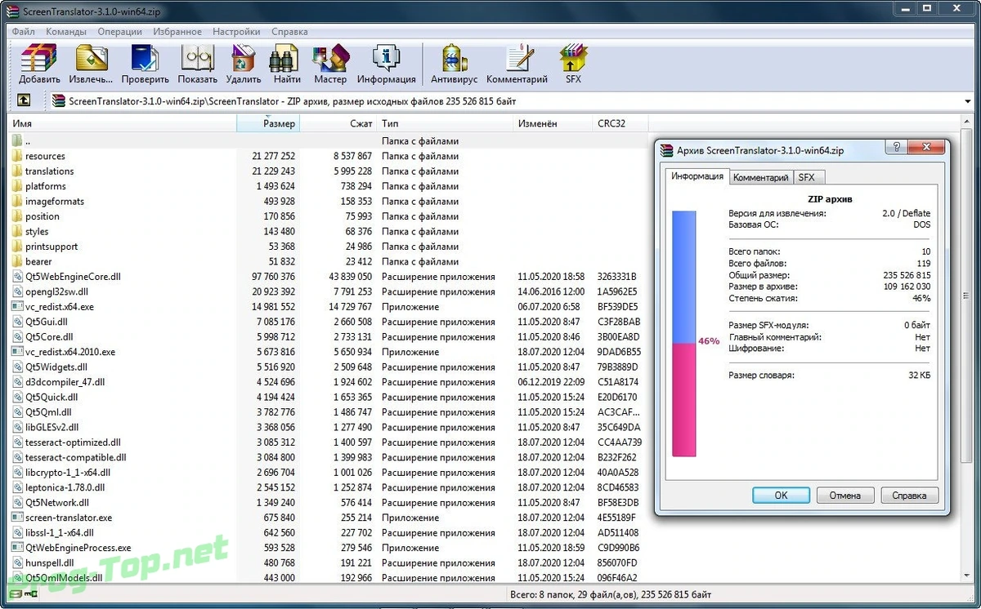Click the translations folder icon

point(17,171)
